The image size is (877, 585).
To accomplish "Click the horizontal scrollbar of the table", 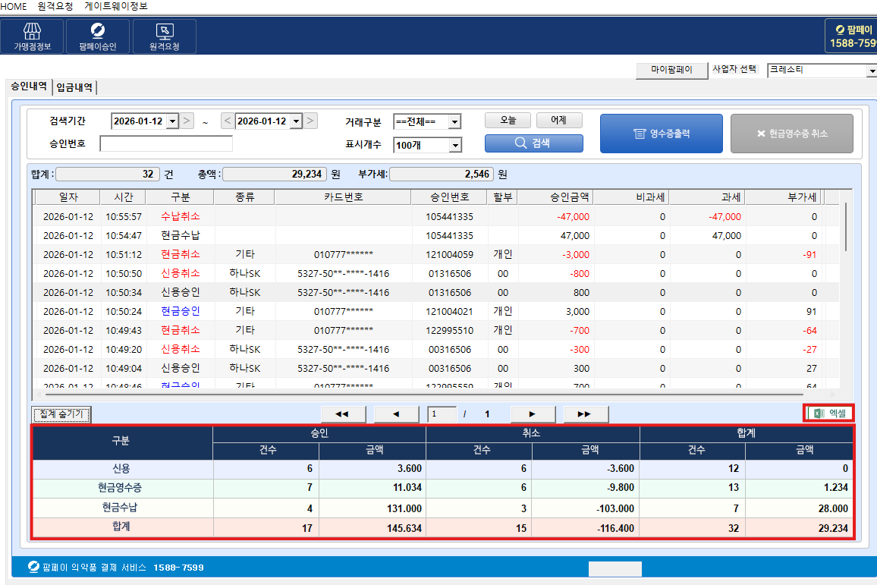I will tap(425, 395).
